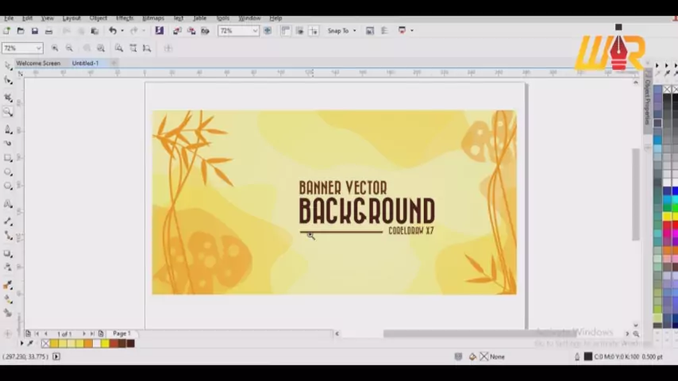Click the BACKGROUND text on the banner
678x381 pixels.
(x=366, y=212)
